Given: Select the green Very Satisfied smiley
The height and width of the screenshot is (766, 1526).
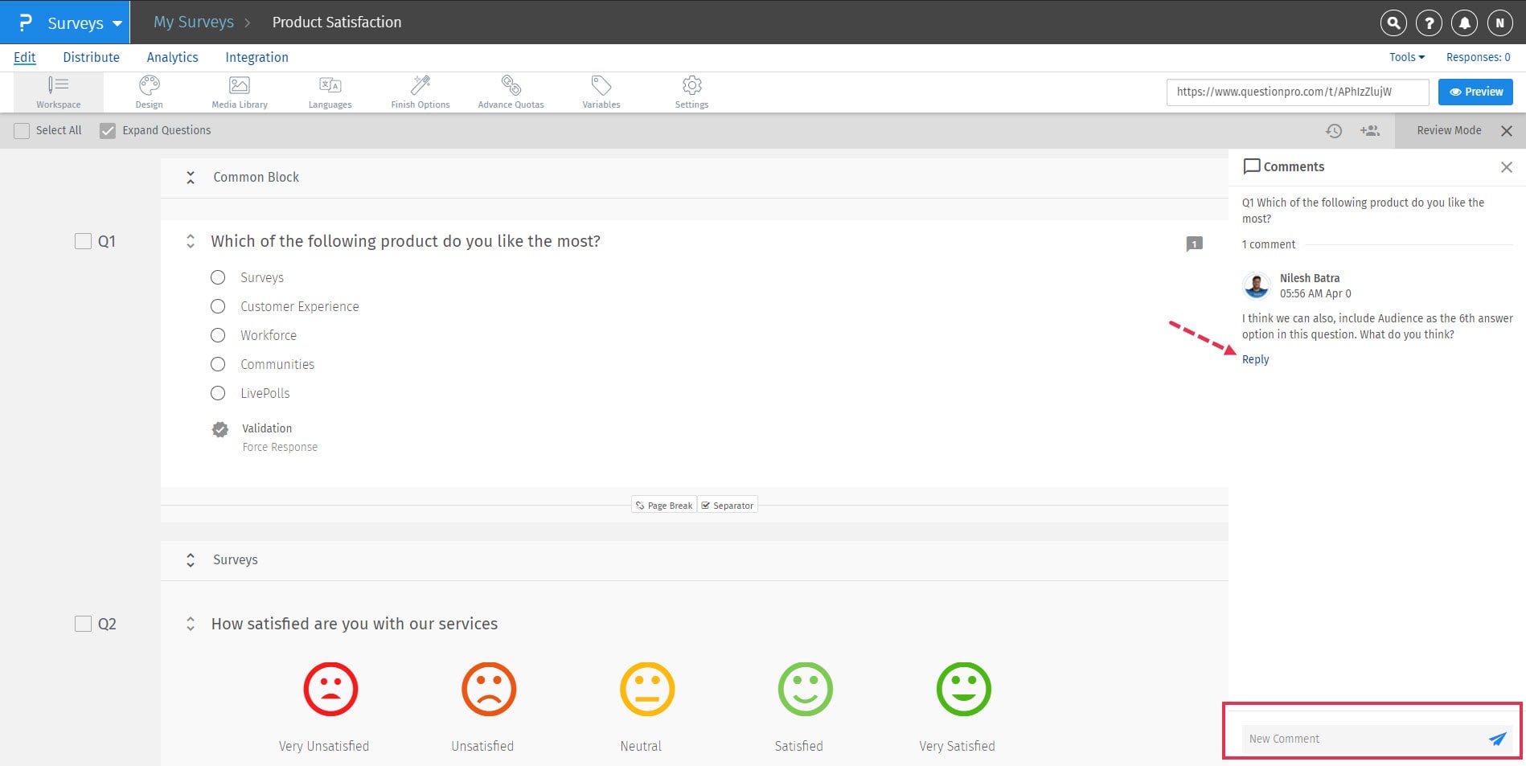Looking at the screenshot, I should point(963,688).
